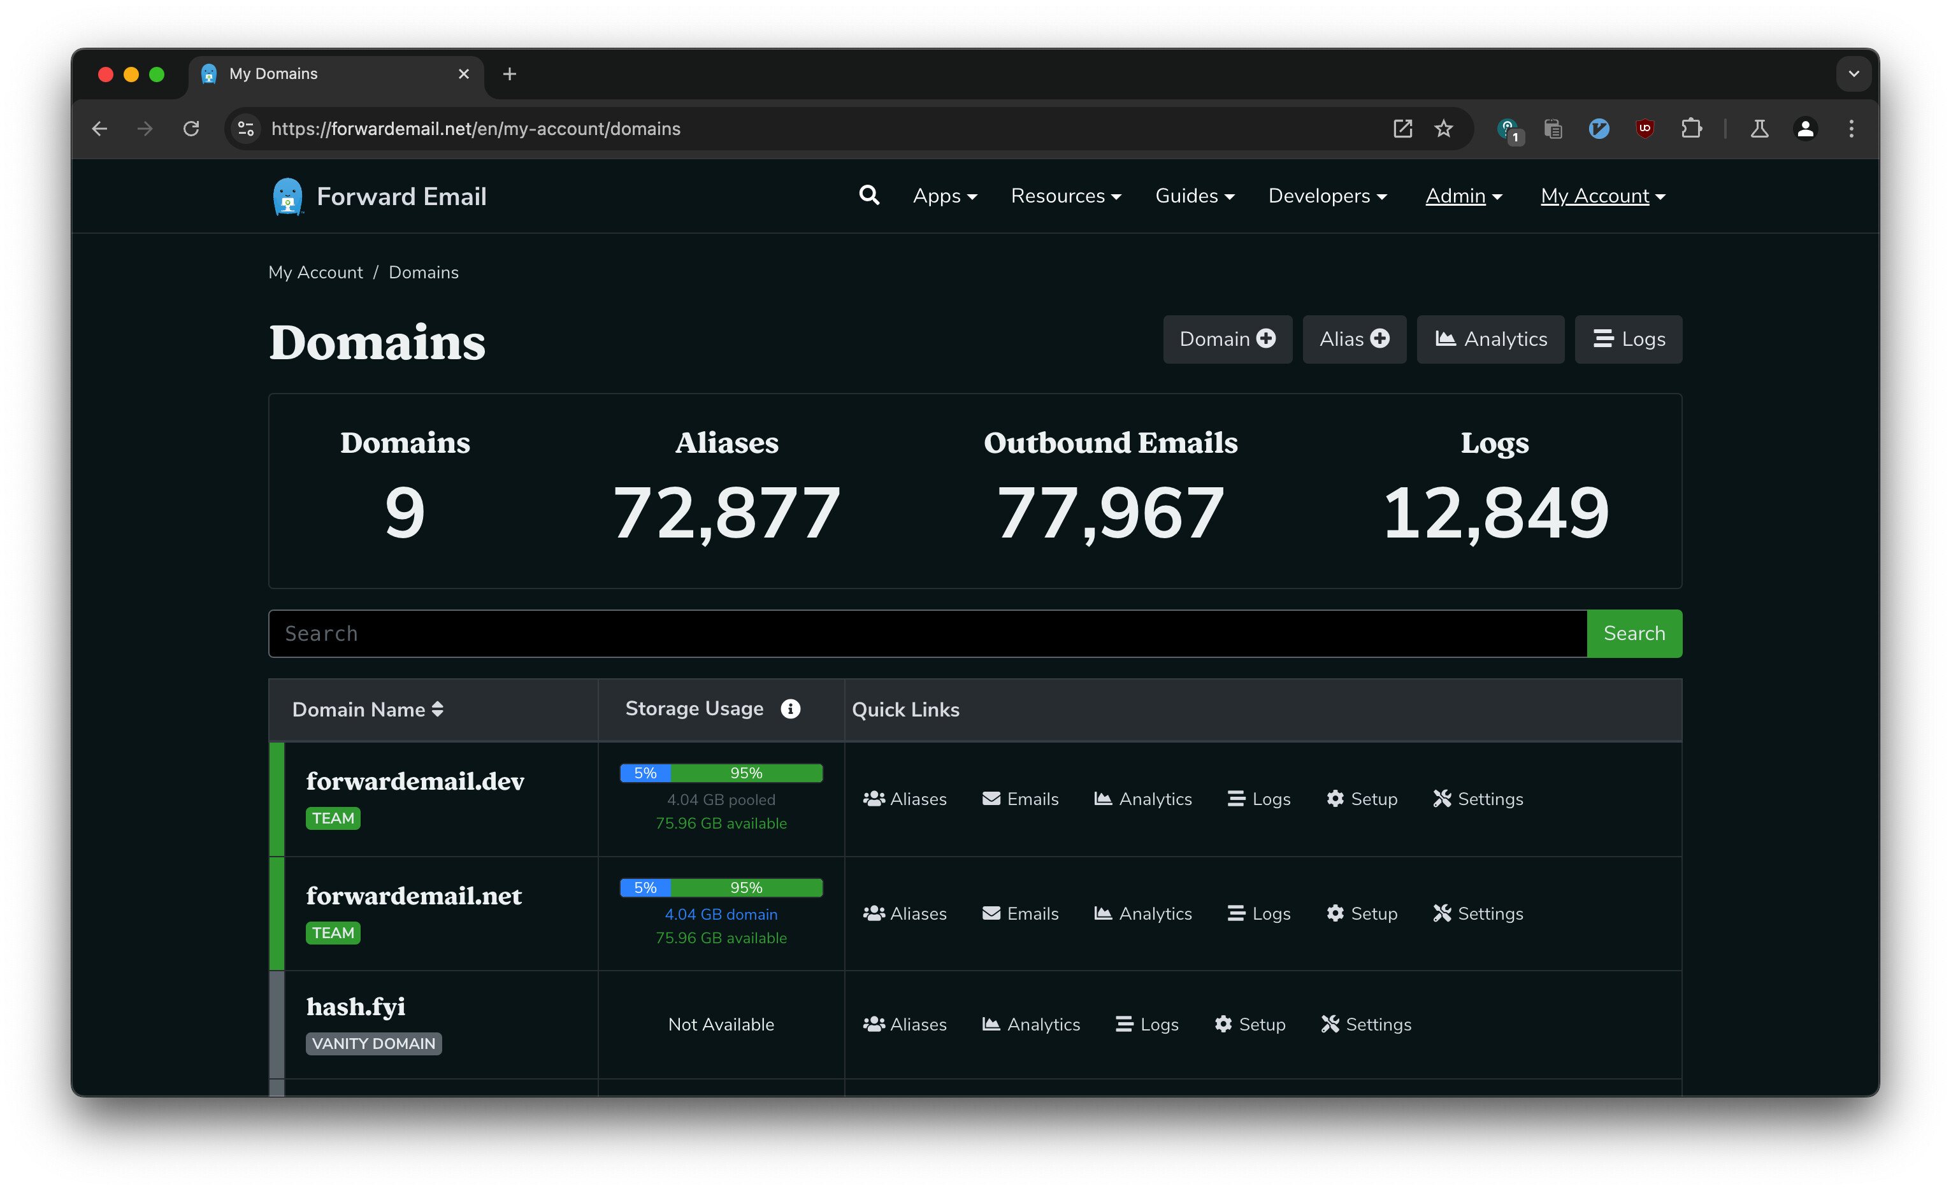Focus the domains Search input field
This screenshot has height=1191, width=1951.
[x=927, y=633]
